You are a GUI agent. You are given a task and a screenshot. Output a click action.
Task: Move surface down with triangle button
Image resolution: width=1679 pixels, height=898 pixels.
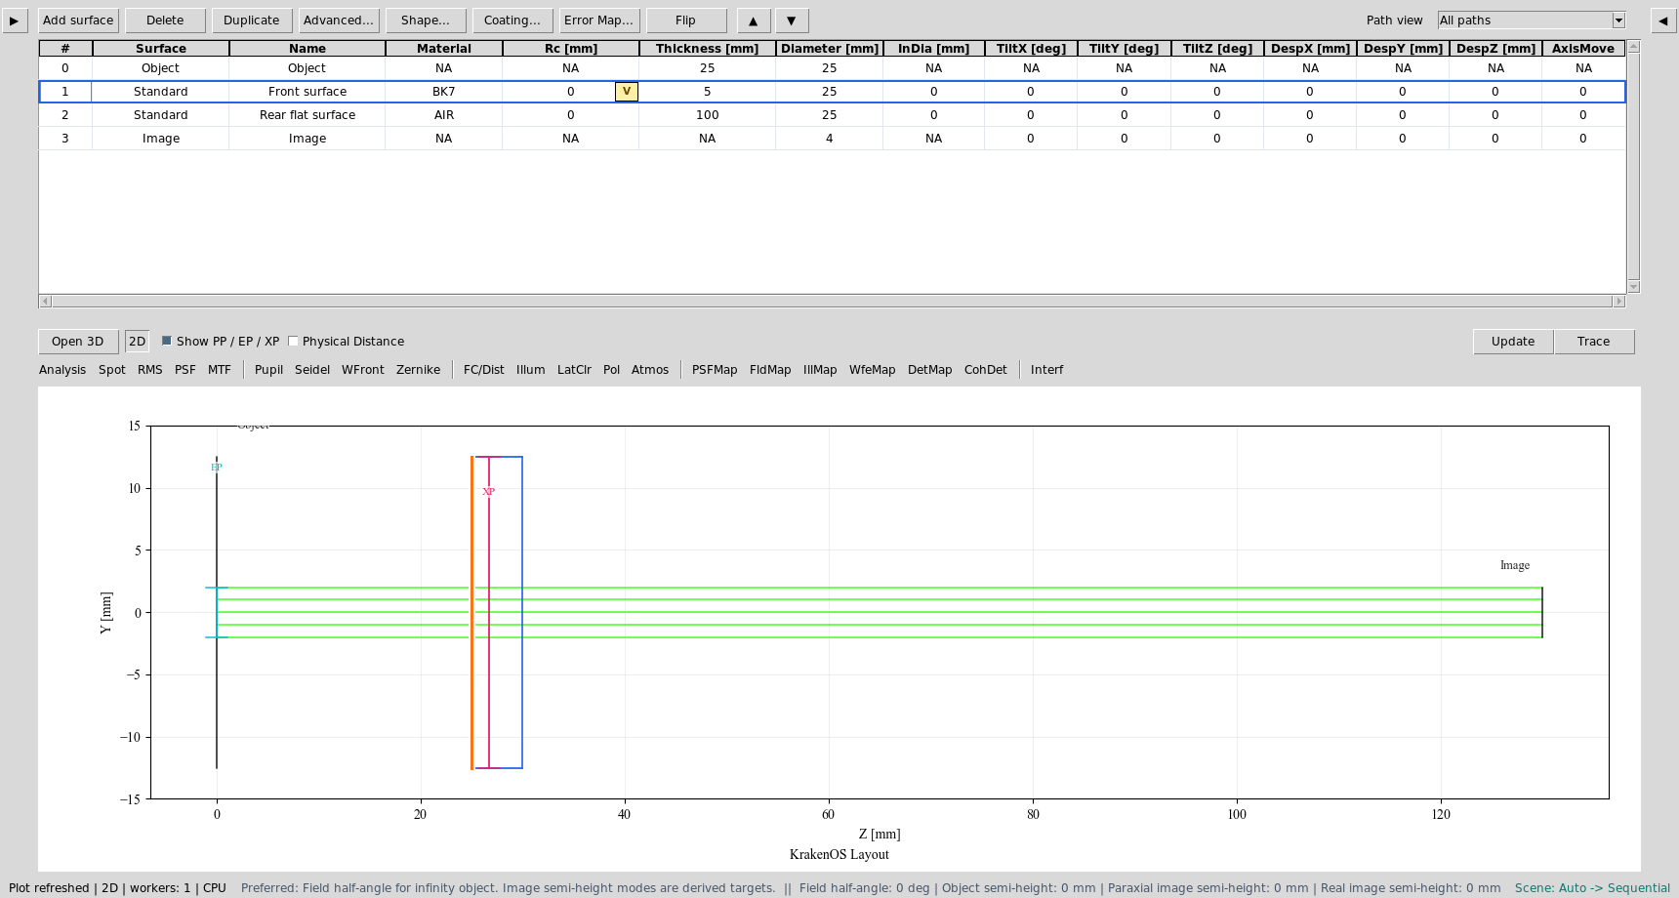[x=792, y=20]
